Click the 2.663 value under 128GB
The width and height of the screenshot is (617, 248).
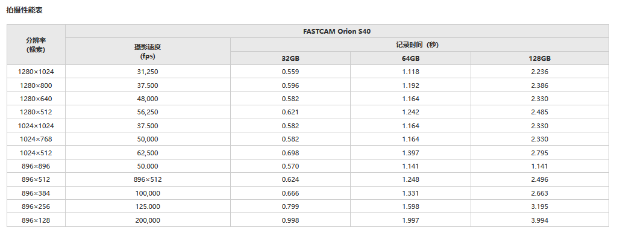[x=539, y=193]
